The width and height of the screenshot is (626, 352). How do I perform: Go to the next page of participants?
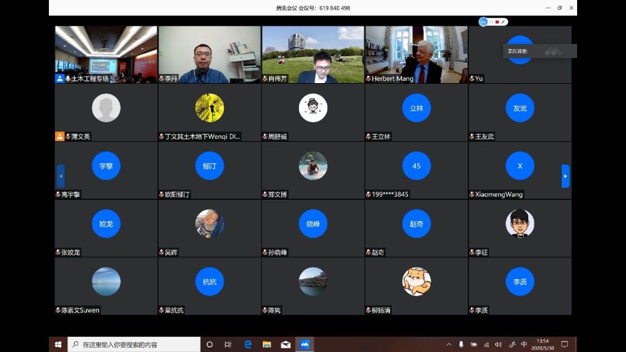click(565, 176)
